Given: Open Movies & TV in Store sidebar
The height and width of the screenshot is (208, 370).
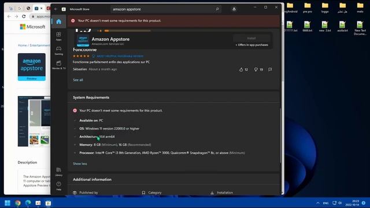Looking at the screenshot, I should [59, 65].
